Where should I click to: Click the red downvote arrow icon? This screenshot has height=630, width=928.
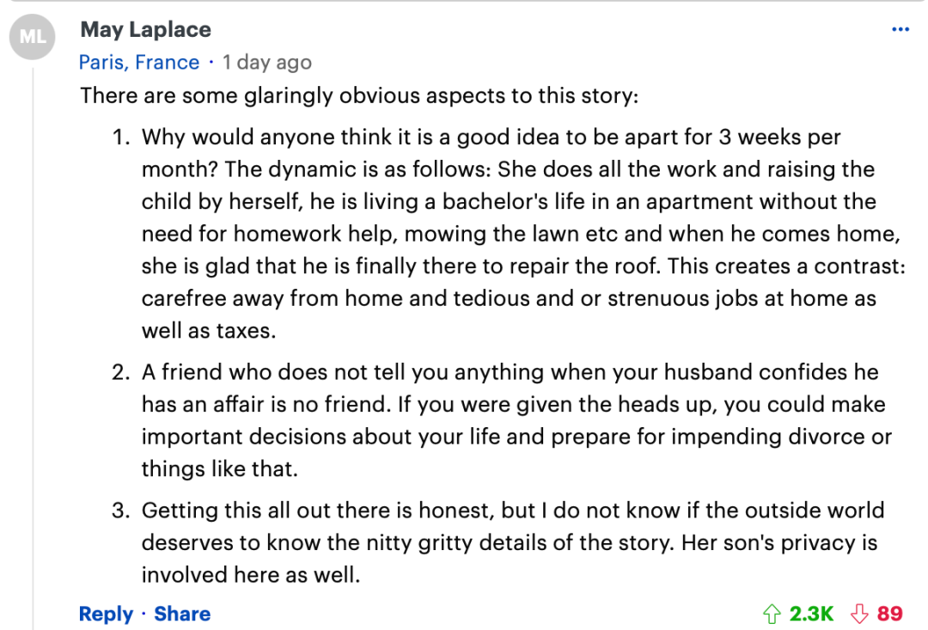pos(859,614)
